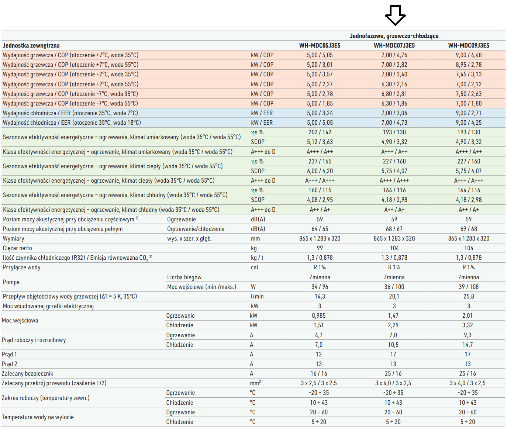The image size is (507, 428).
Task: Click the 'Temperatura wody na wylocie' label
Action: pyautogui.click(x=38, y=417)
